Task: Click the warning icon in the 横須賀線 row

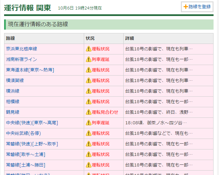Action: pos(89,81)
